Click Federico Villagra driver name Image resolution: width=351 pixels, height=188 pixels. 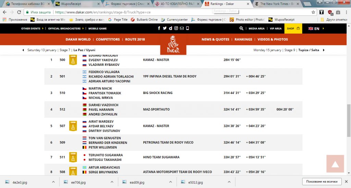click(104, 72)
